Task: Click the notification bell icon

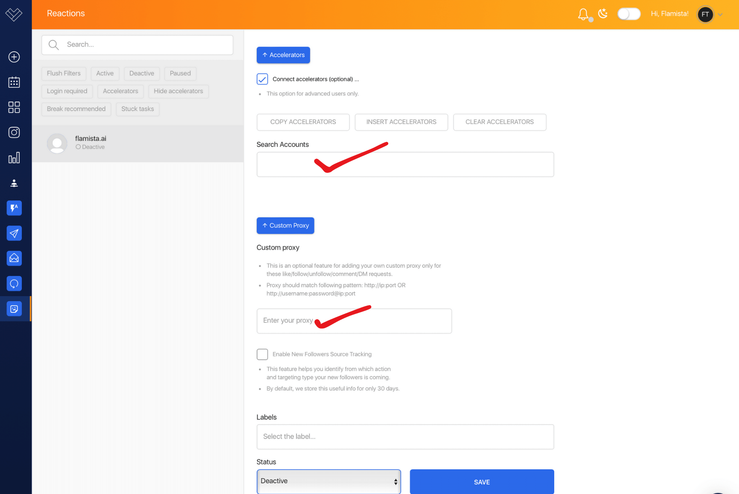Action: [x=583, y=14]
